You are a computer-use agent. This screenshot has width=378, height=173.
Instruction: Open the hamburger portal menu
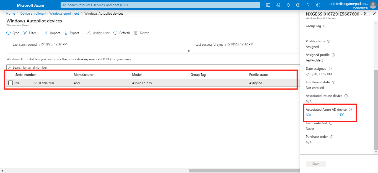(6, 5)
